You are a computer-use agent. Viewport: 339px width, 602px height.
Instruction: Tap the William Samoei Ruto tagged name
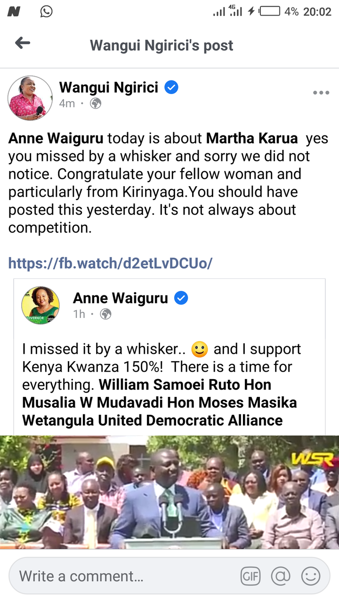[x=169, y=385]
